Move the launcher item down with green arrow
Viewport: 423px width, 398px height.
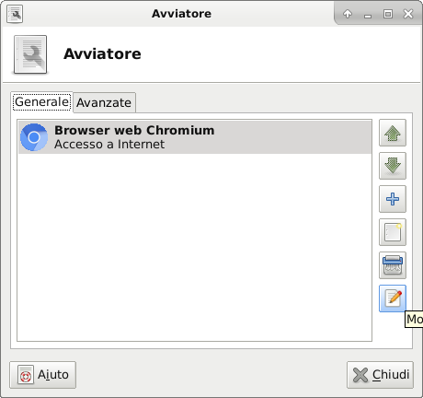click(x=393, y=166)
